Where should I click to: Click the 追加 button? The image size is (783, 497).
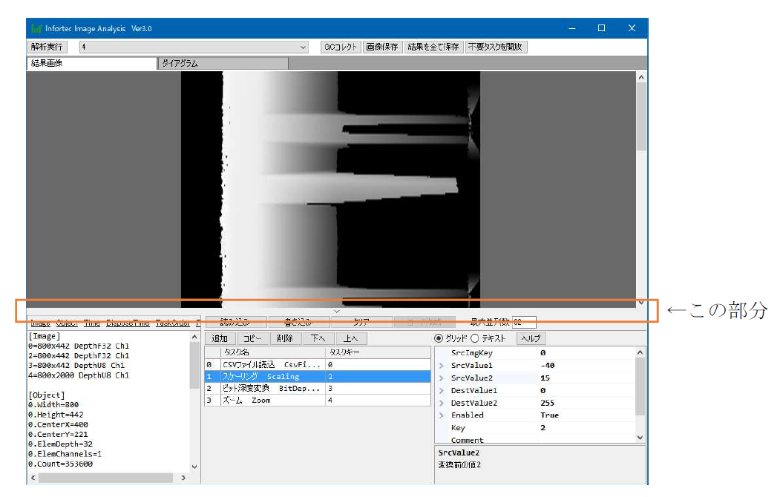pos(220,338)
